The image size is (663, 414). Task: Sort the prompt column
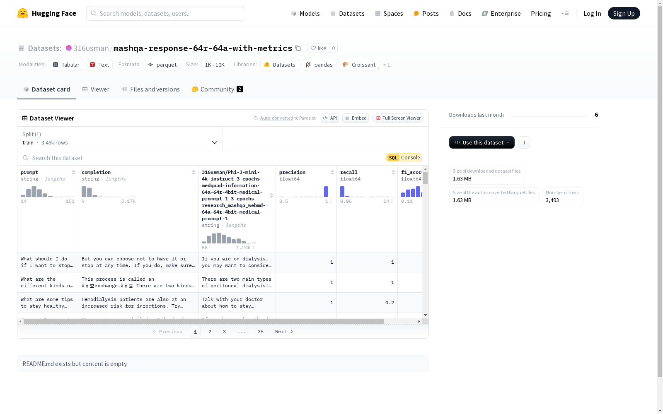(73, 172)
